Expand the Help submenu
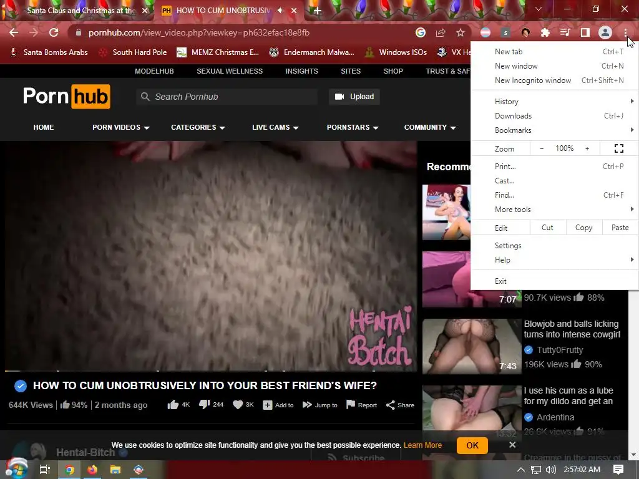 [554, 260]
